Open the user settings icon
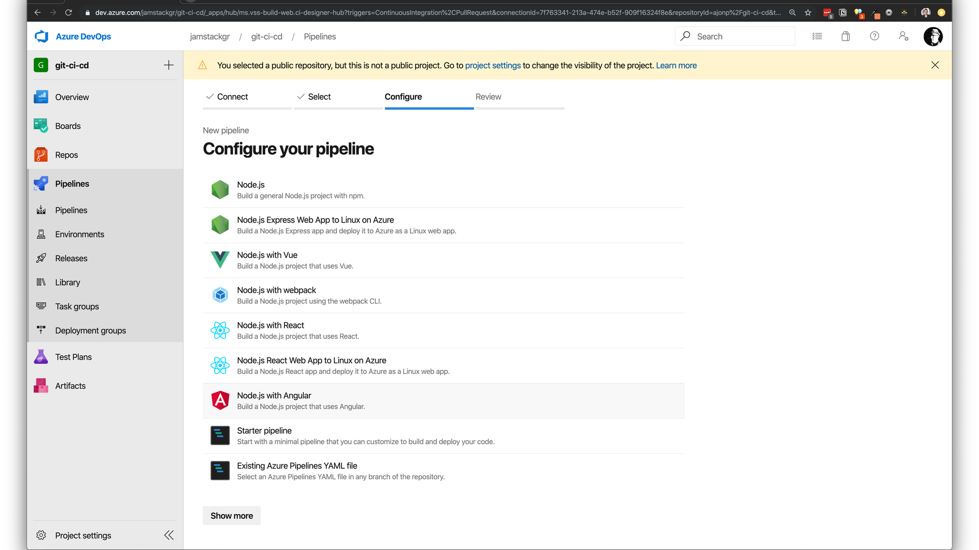 coord(904,36)
